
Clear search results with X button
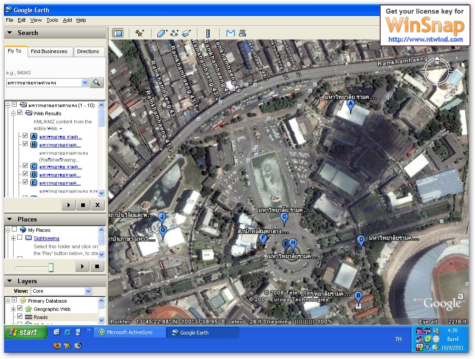click(x=97, y=205)
